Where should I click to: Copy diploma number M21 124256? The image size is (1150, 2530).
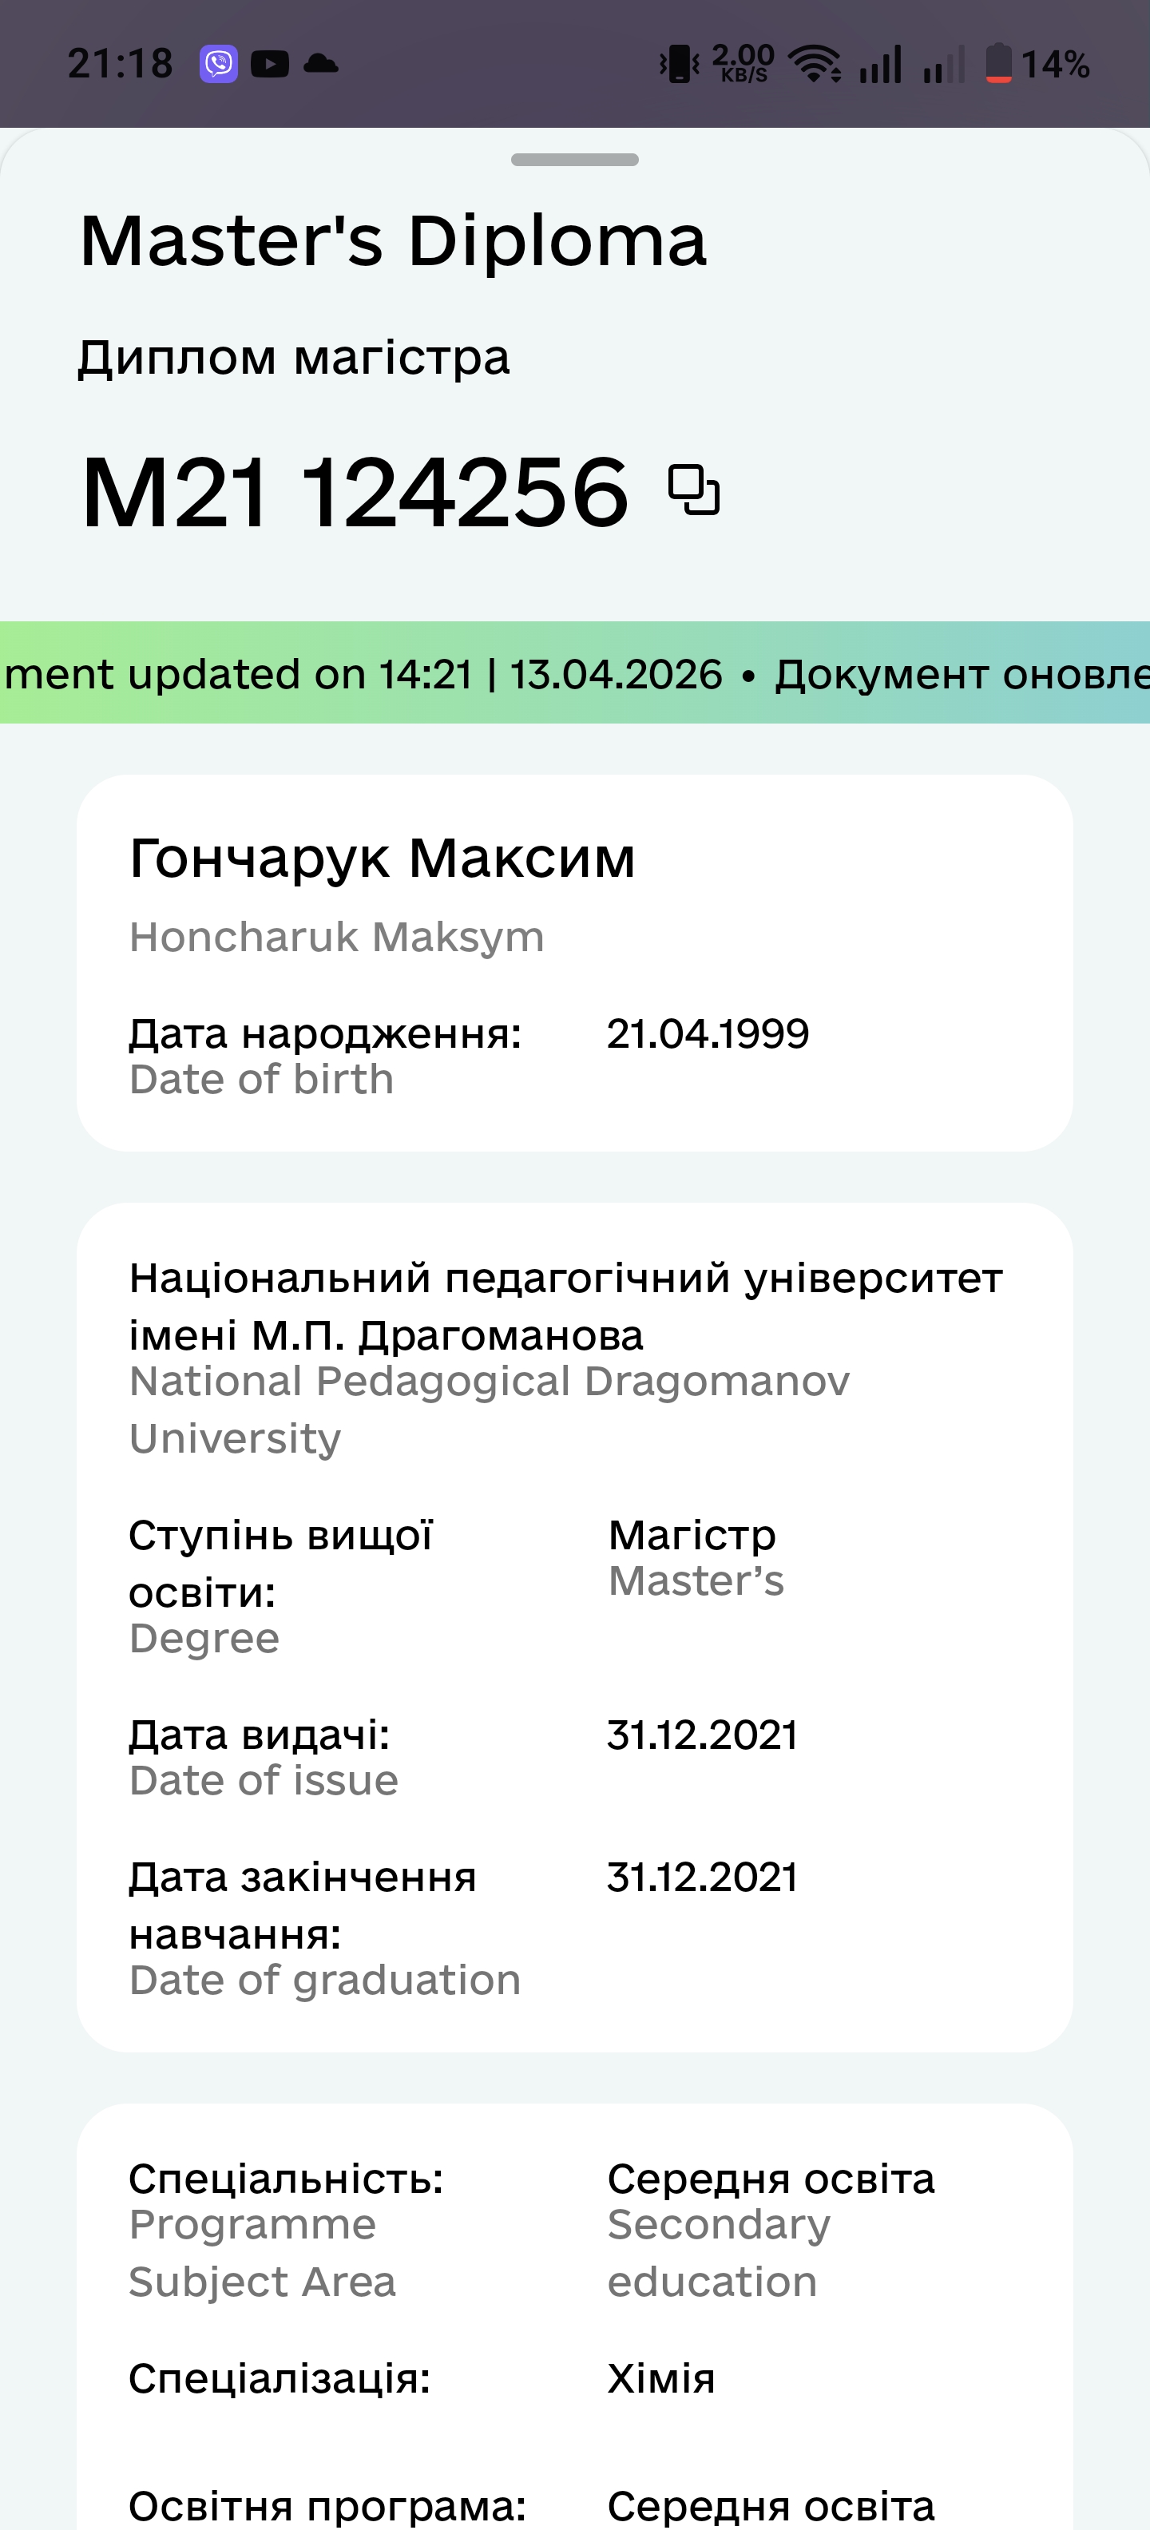[x=693, y=489]
